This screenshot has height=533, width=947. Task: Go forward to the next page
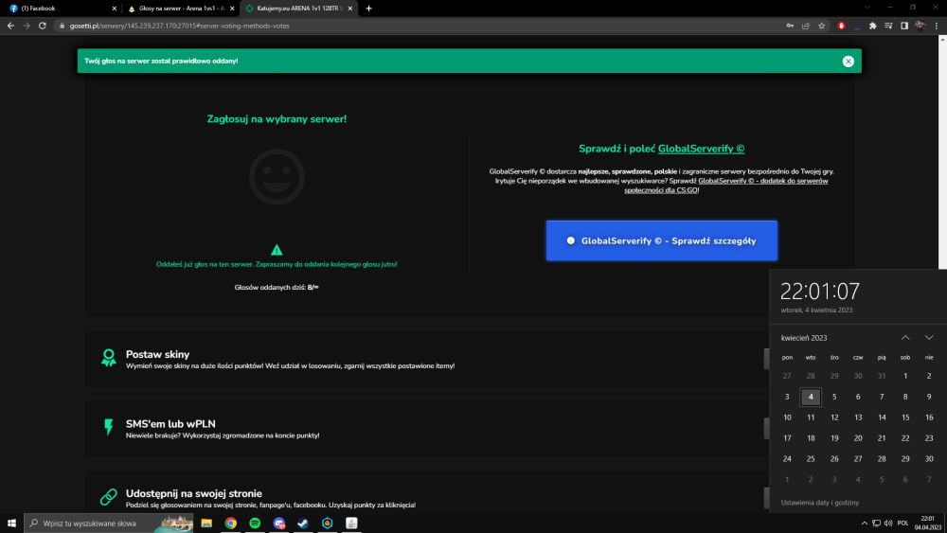(x=26, y=26)
